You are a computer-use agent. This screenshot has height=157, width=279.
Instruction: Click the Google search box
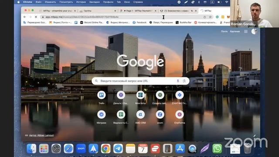(x=140, y=81)
